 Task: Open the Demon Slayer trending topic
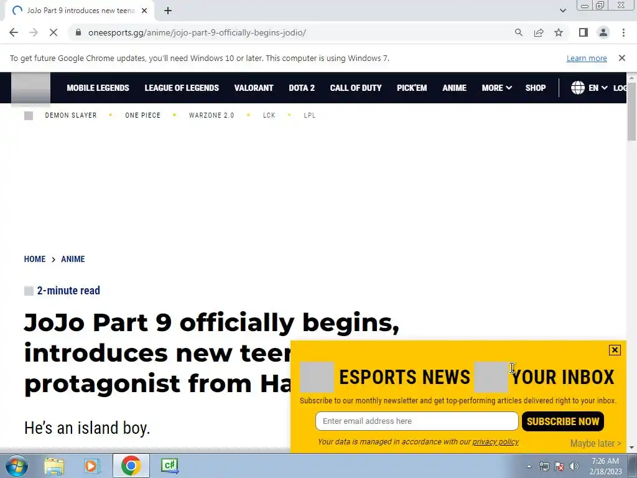(71, 115)
